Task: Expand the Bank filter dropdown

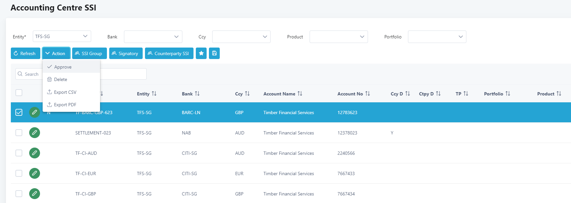Action: [x=153, y=37]
